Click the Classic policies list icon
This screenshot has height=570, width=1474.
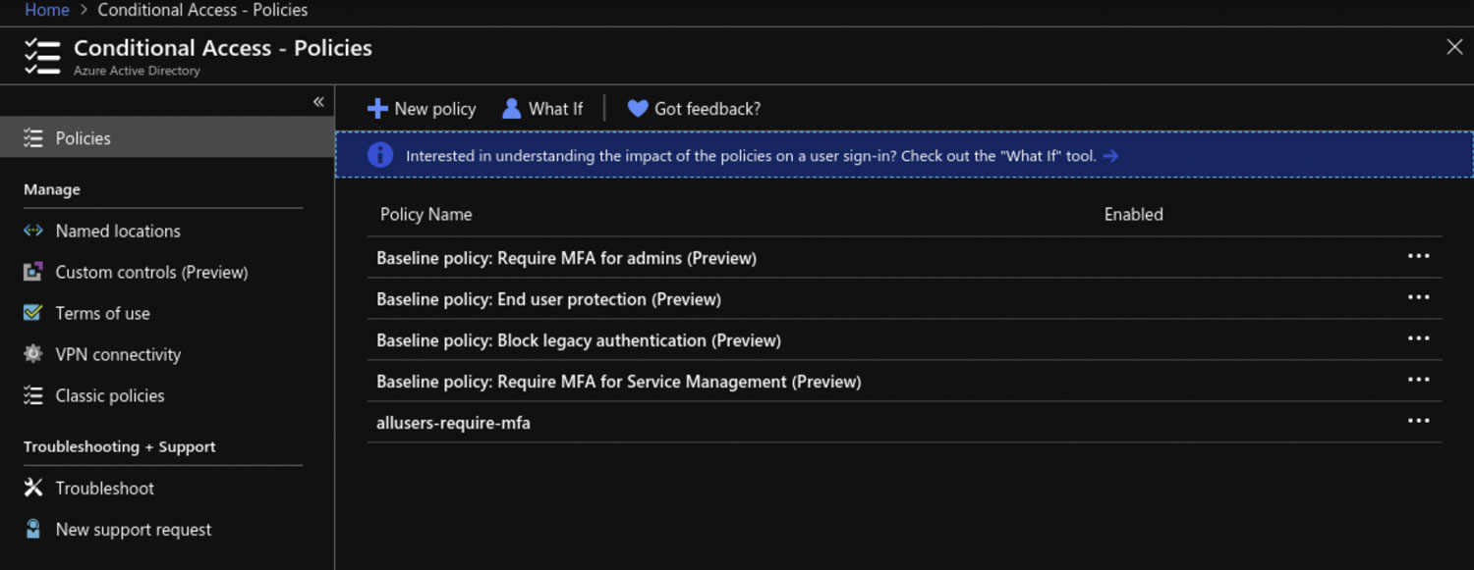pyautogui.click(x=33, y=395)
